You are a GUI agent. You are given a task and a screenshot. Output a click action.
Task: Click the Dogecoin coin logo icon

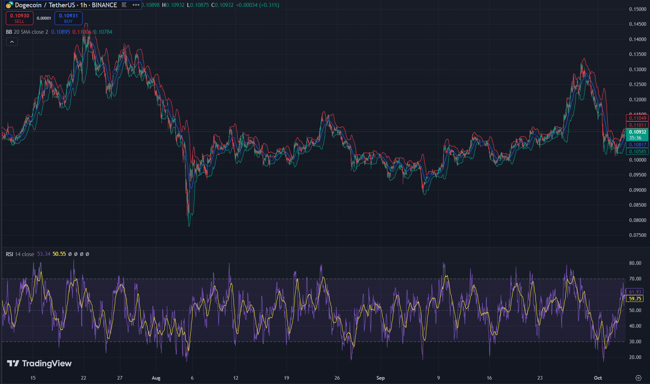pos(9,5)
